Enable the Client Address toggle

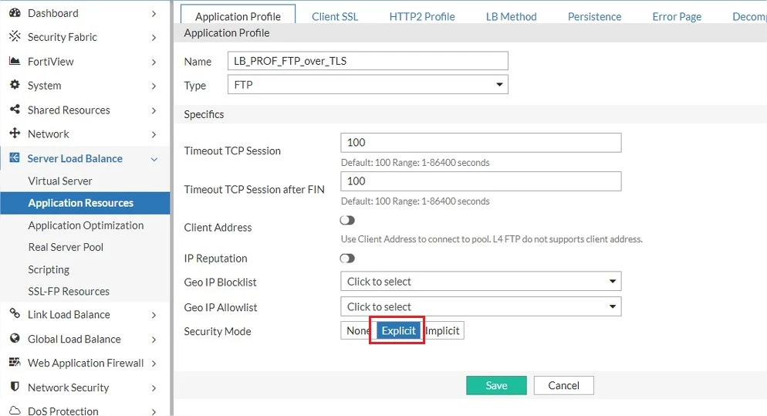347,220
